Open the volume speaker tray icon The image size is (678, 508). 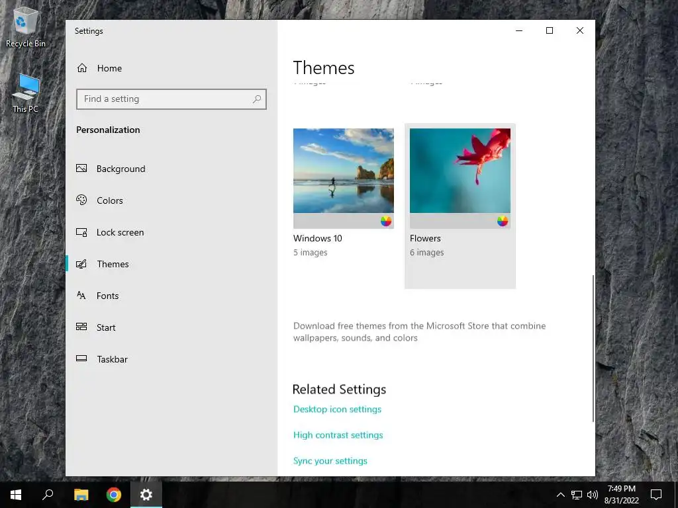click(593, 495)
